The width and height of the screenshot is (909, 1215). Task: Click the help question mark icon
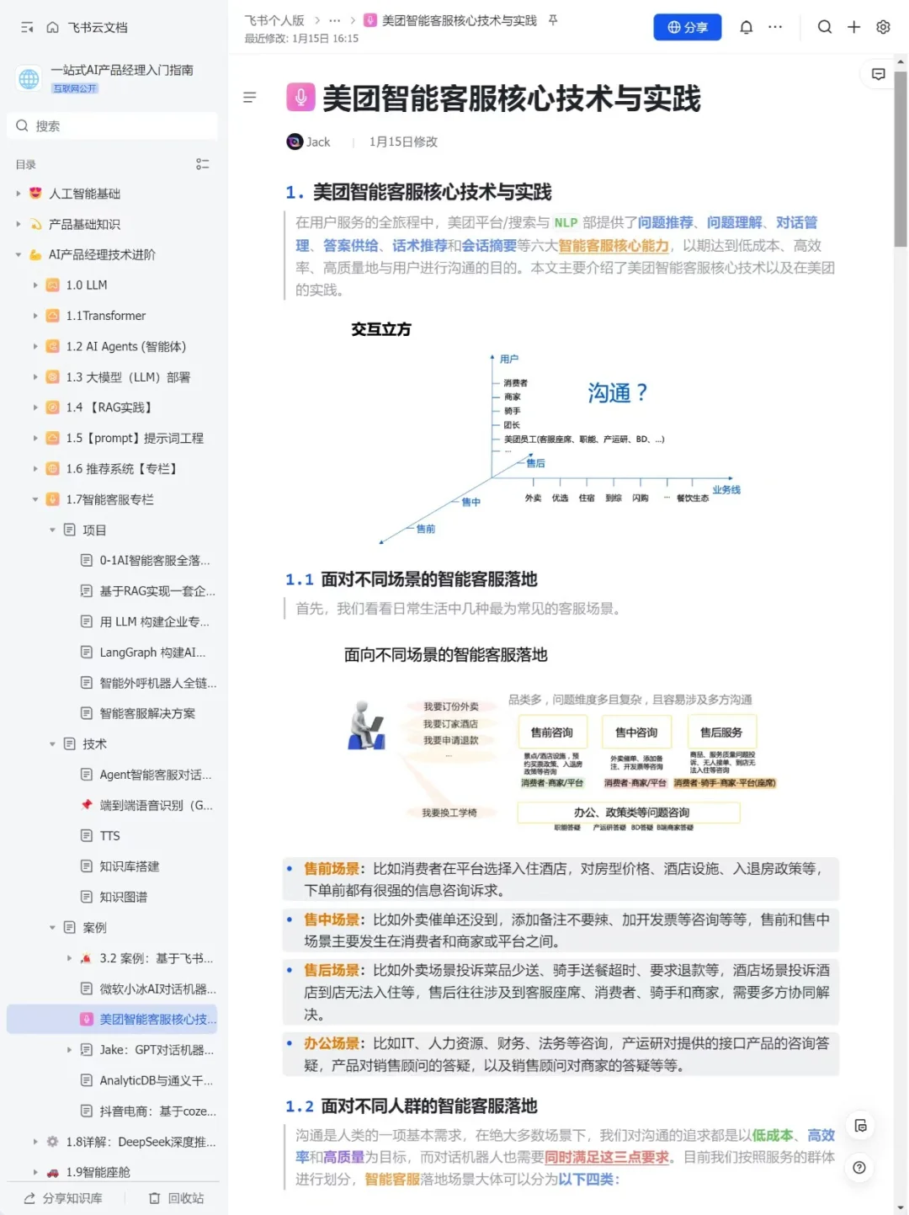click(859, 1167)
